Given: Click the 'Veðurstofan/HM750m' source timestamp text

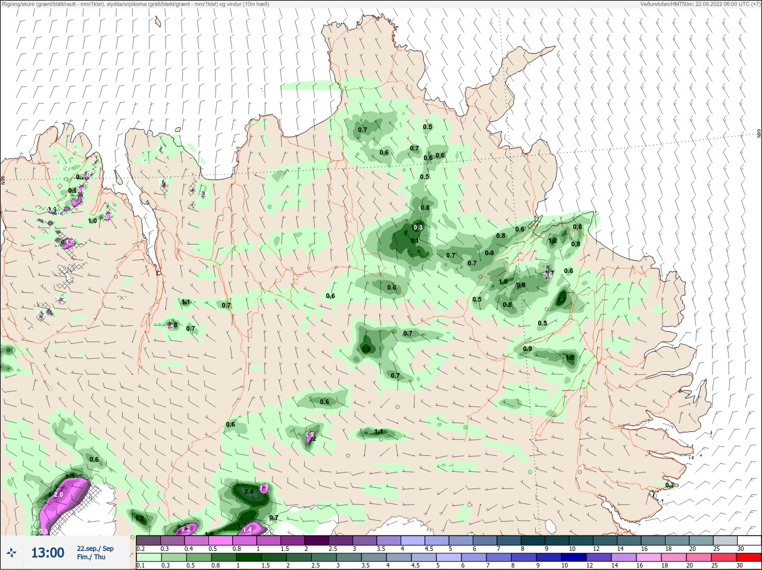Looking at the screenshot, I should coord(700,4).
